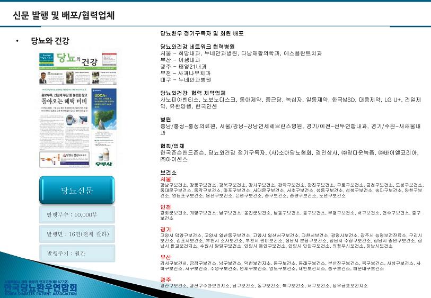Click the UDCA advertisement in the newspaper image

pos(104,109)
